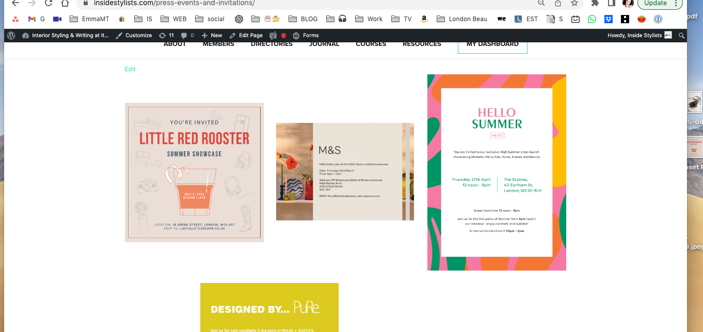The image size is (703, 332).
Task: Open the Little Red Rooster invitation
Action: pos(194,172)
